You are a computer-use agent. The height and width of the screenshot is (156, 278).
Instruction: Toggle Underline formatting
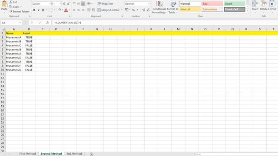point(43,10)
